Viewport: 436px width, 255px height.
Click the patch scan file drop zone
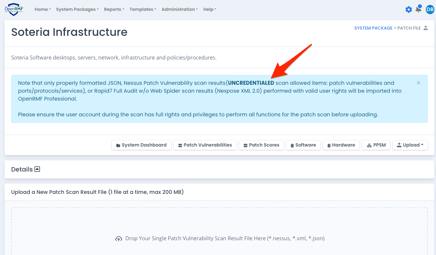[x=219, y=231]
